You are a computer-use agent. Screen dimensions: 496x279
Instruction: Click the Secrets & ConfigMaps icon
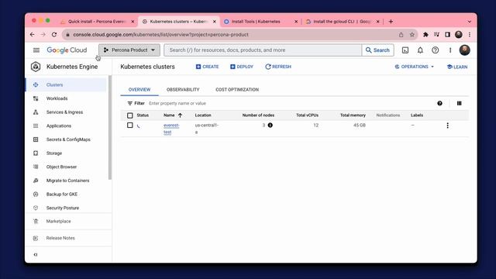coord(36,139)
